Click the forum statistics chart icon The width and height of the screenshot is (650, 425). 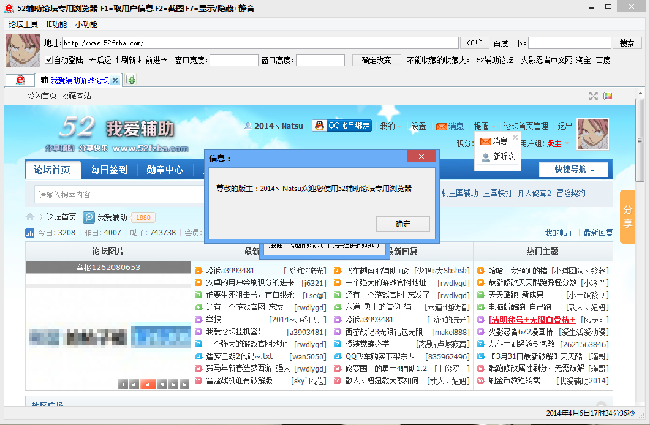tap(30, 233)
